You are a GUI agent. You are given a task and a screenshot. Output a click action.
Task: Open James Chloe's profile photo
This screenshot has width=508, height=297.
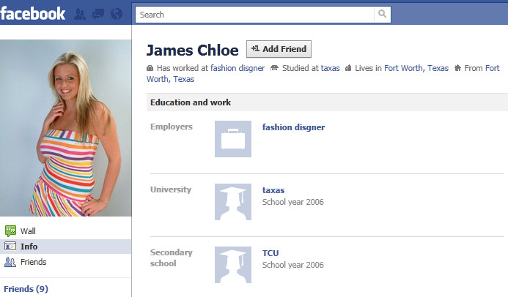pos(66,128)
